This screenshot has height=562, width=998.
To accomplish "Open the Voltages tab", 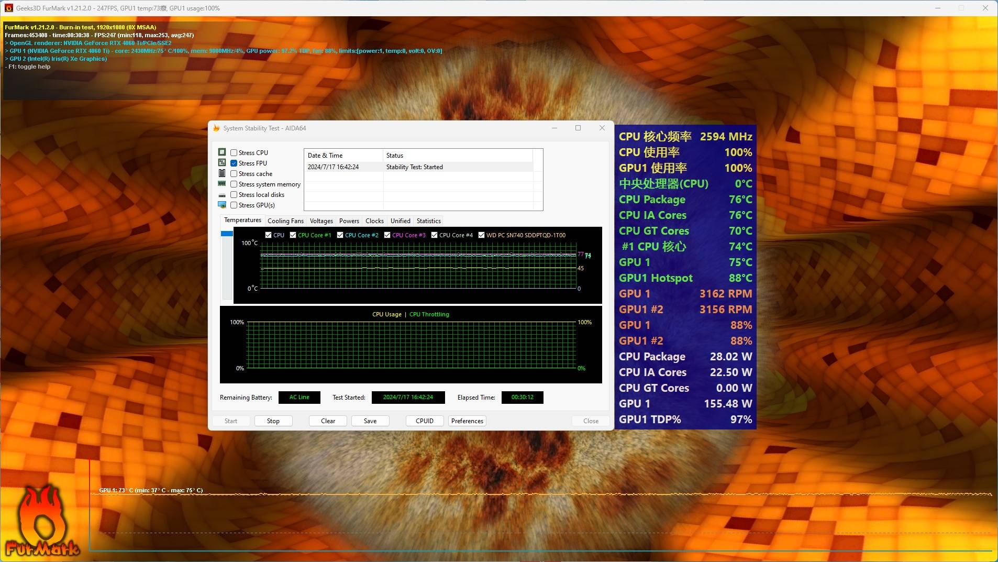I will pyautogui.click(x=321, y=221).
